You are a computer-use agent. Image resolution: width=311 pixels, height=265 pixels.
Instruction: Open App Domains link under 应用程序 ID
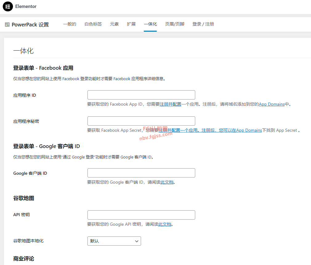(x=272, y=104)
